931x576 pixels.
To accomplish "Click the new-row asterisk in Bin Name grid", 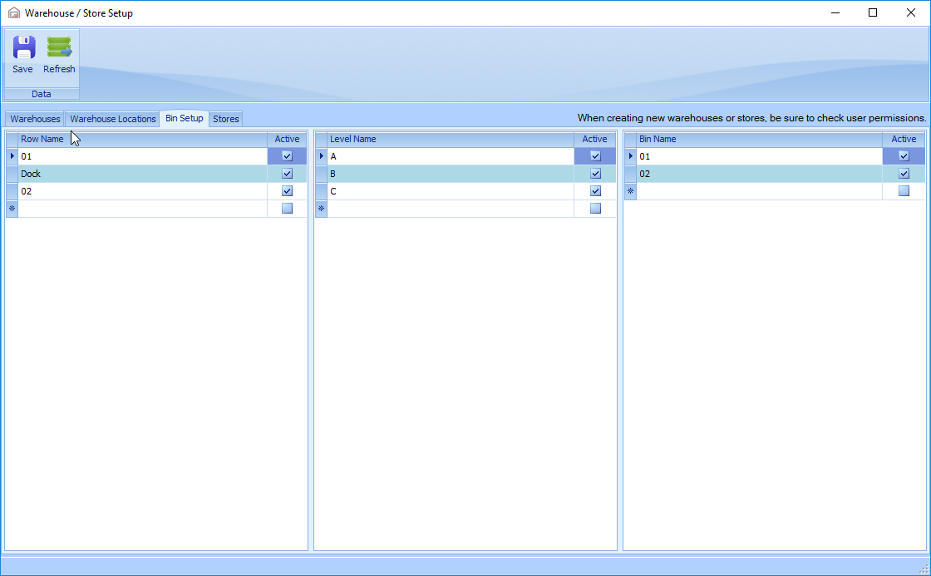I will click(x=630, y=191).
